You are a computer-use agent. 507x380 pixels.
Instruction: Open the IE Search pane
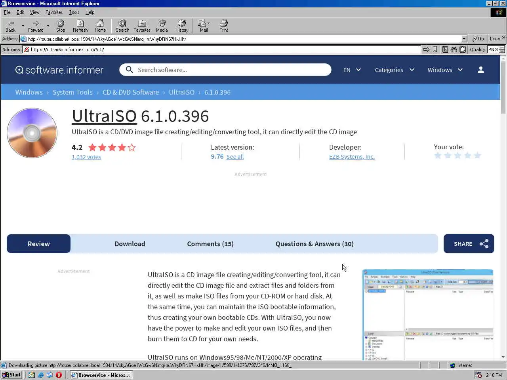tap(122, 26)
